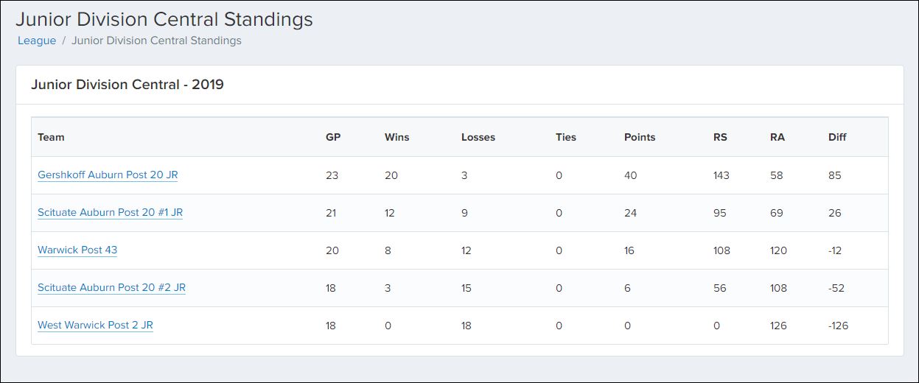Click the Losses column header

(478, 137)
